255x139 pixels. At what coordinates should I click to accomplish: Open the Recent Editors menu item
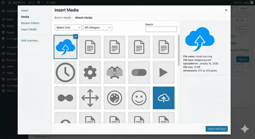30,23
